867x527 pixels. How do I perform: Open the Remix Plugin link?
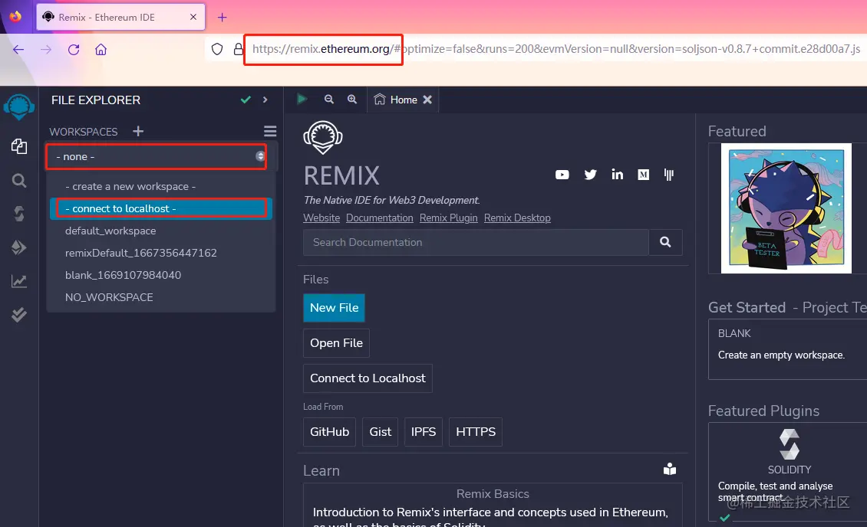(448, 218)
